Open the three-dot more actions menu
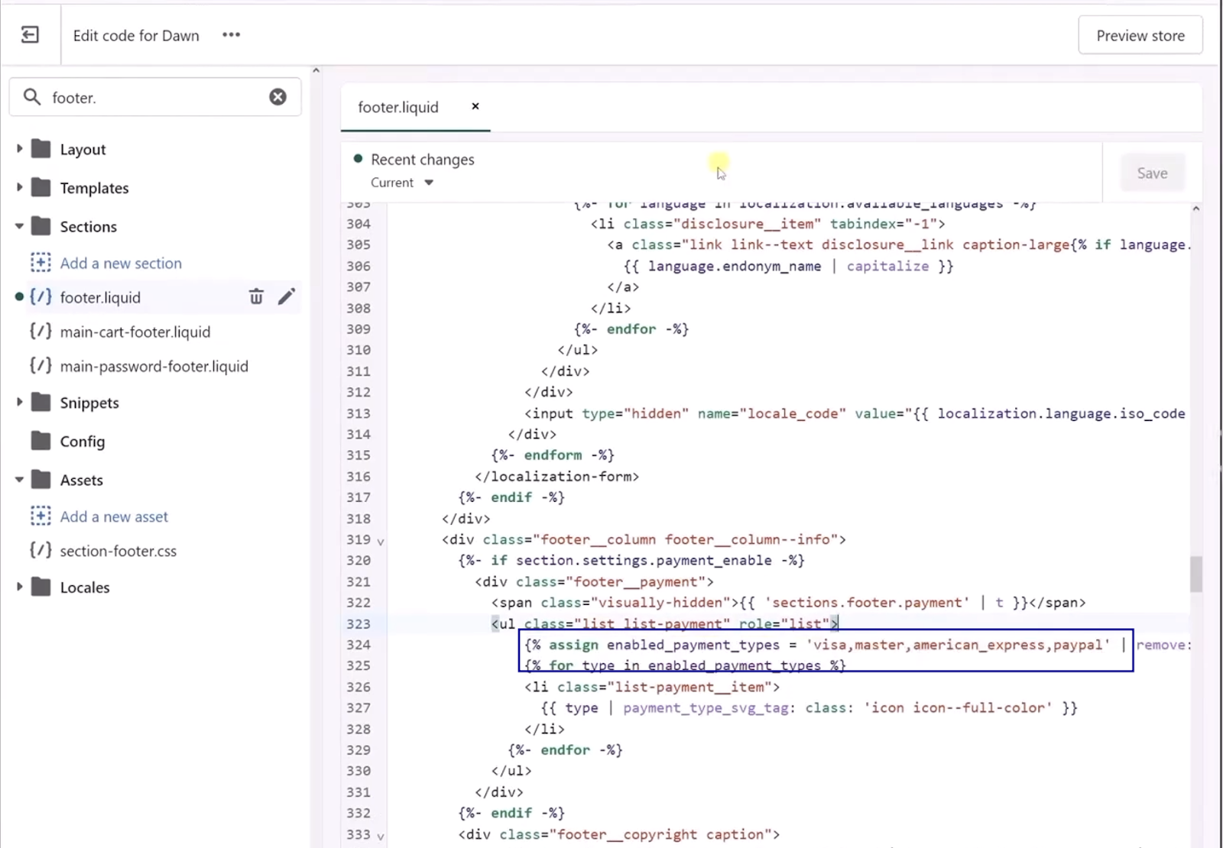Image resolution: width=1223 pixels, height=848 pixels. coord(231,35)
